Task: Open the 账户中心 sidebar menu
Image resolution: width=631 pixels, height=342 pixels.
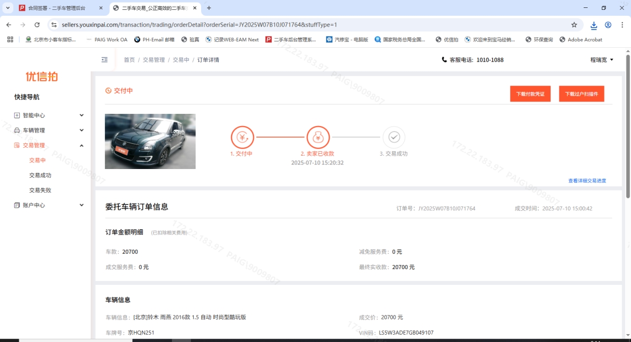Action: tap(34, 205)
